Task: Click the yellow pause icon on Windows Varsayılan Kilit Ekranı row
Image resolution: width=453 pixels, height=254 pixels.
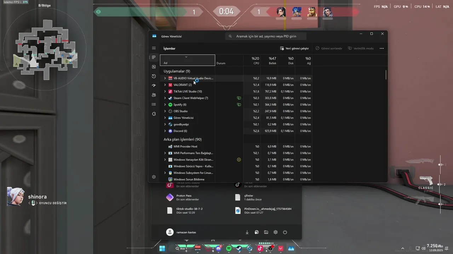Action: [239, 160]
